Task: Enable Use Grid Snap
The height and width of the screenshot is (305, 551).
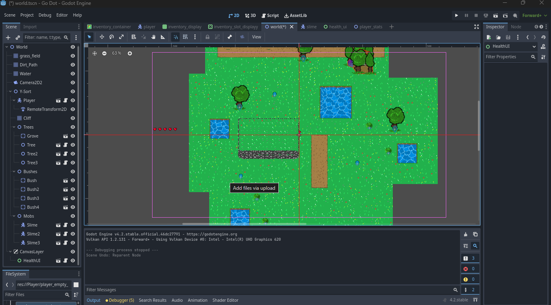Action: click(185, 37)
